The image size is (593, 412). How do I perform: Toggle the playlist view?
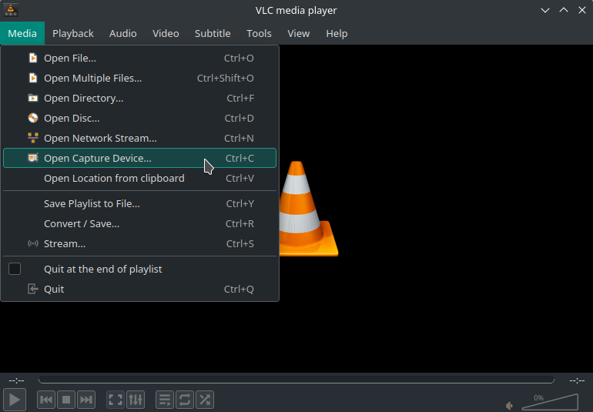tap(165, 400)
